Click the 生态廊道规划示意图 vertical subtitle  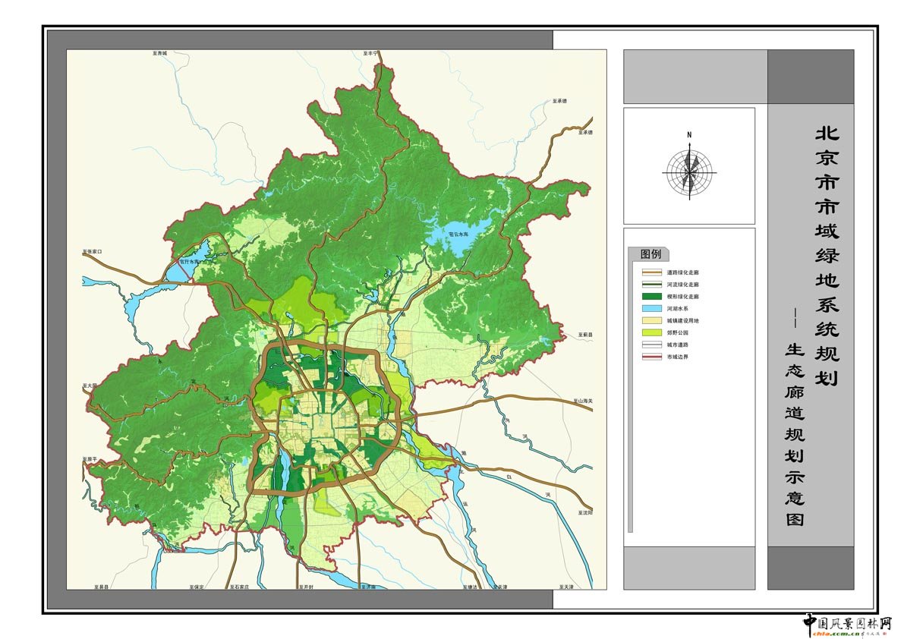point(795,435)
